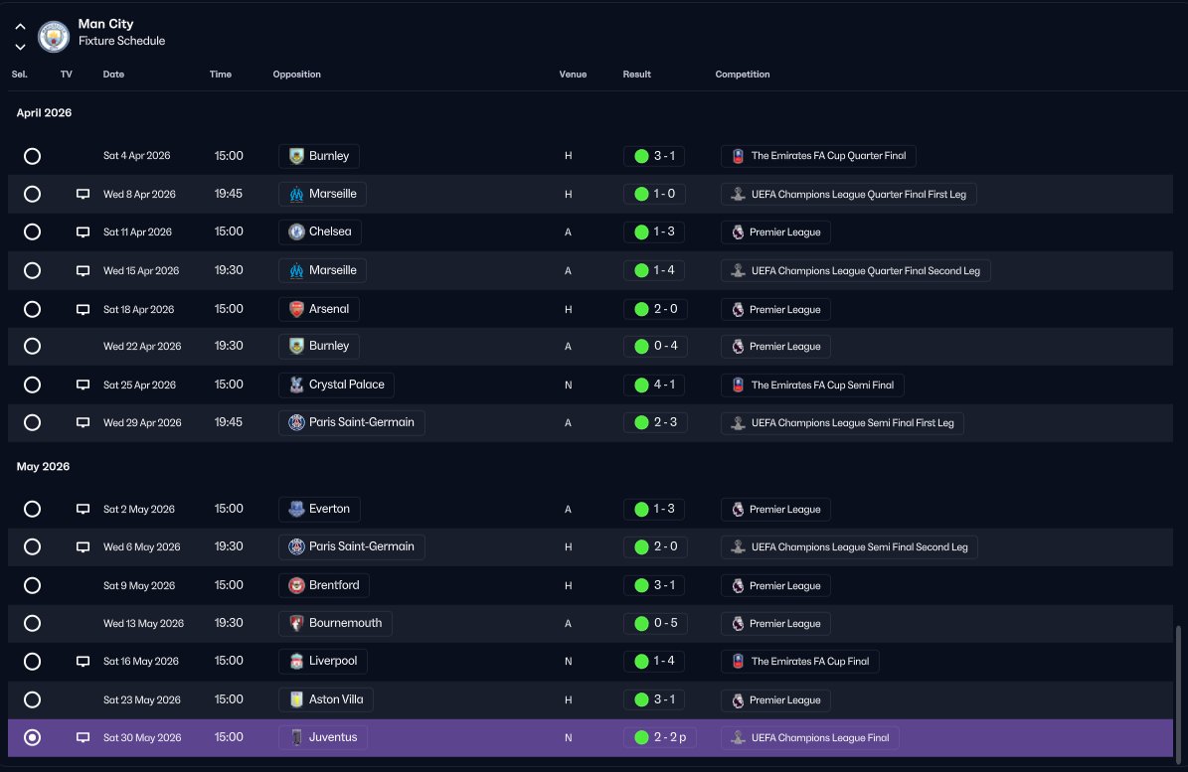Viewport: 1188px width, 772px height.
Task: Click TV icon for Chelsea match
Action: pyautogui.click(x=83, y=232)
